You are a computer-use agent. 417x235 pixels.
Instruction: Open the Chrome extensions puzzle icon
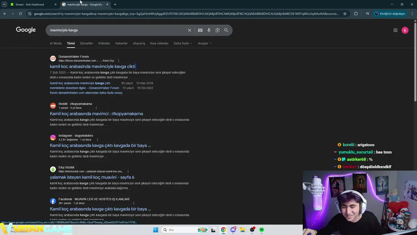point(356,14)
